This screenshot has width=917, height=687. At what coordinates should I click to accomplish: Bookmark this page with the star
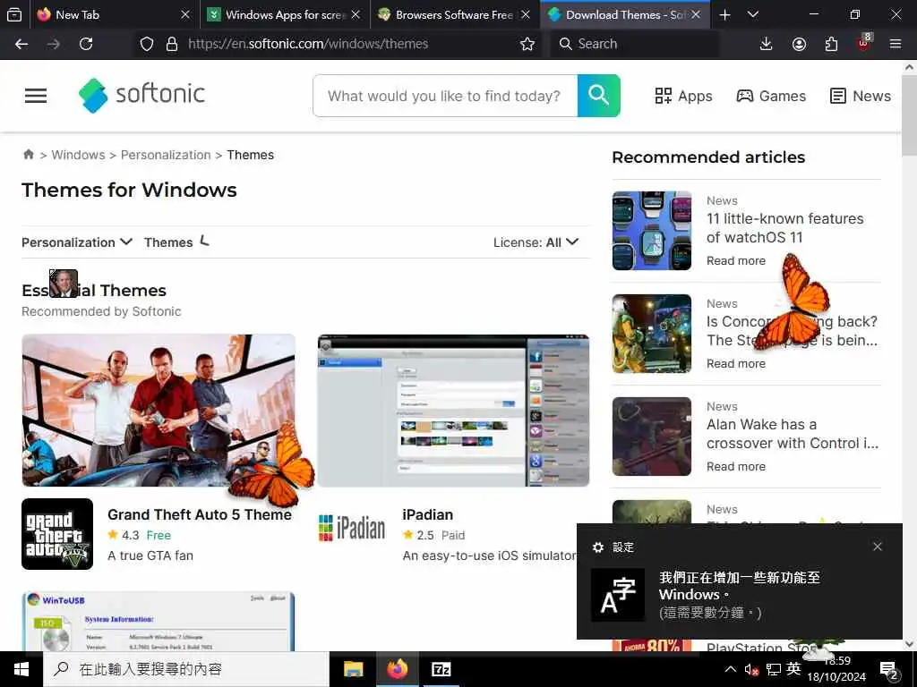[x=527, y=44]
